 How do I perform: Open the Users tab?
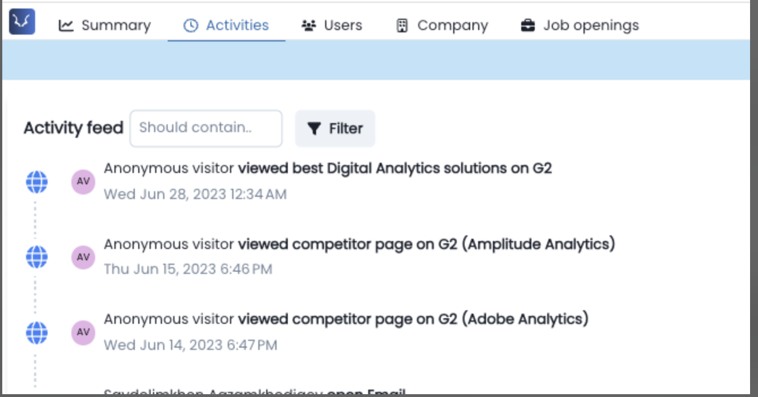click(332, 26)
